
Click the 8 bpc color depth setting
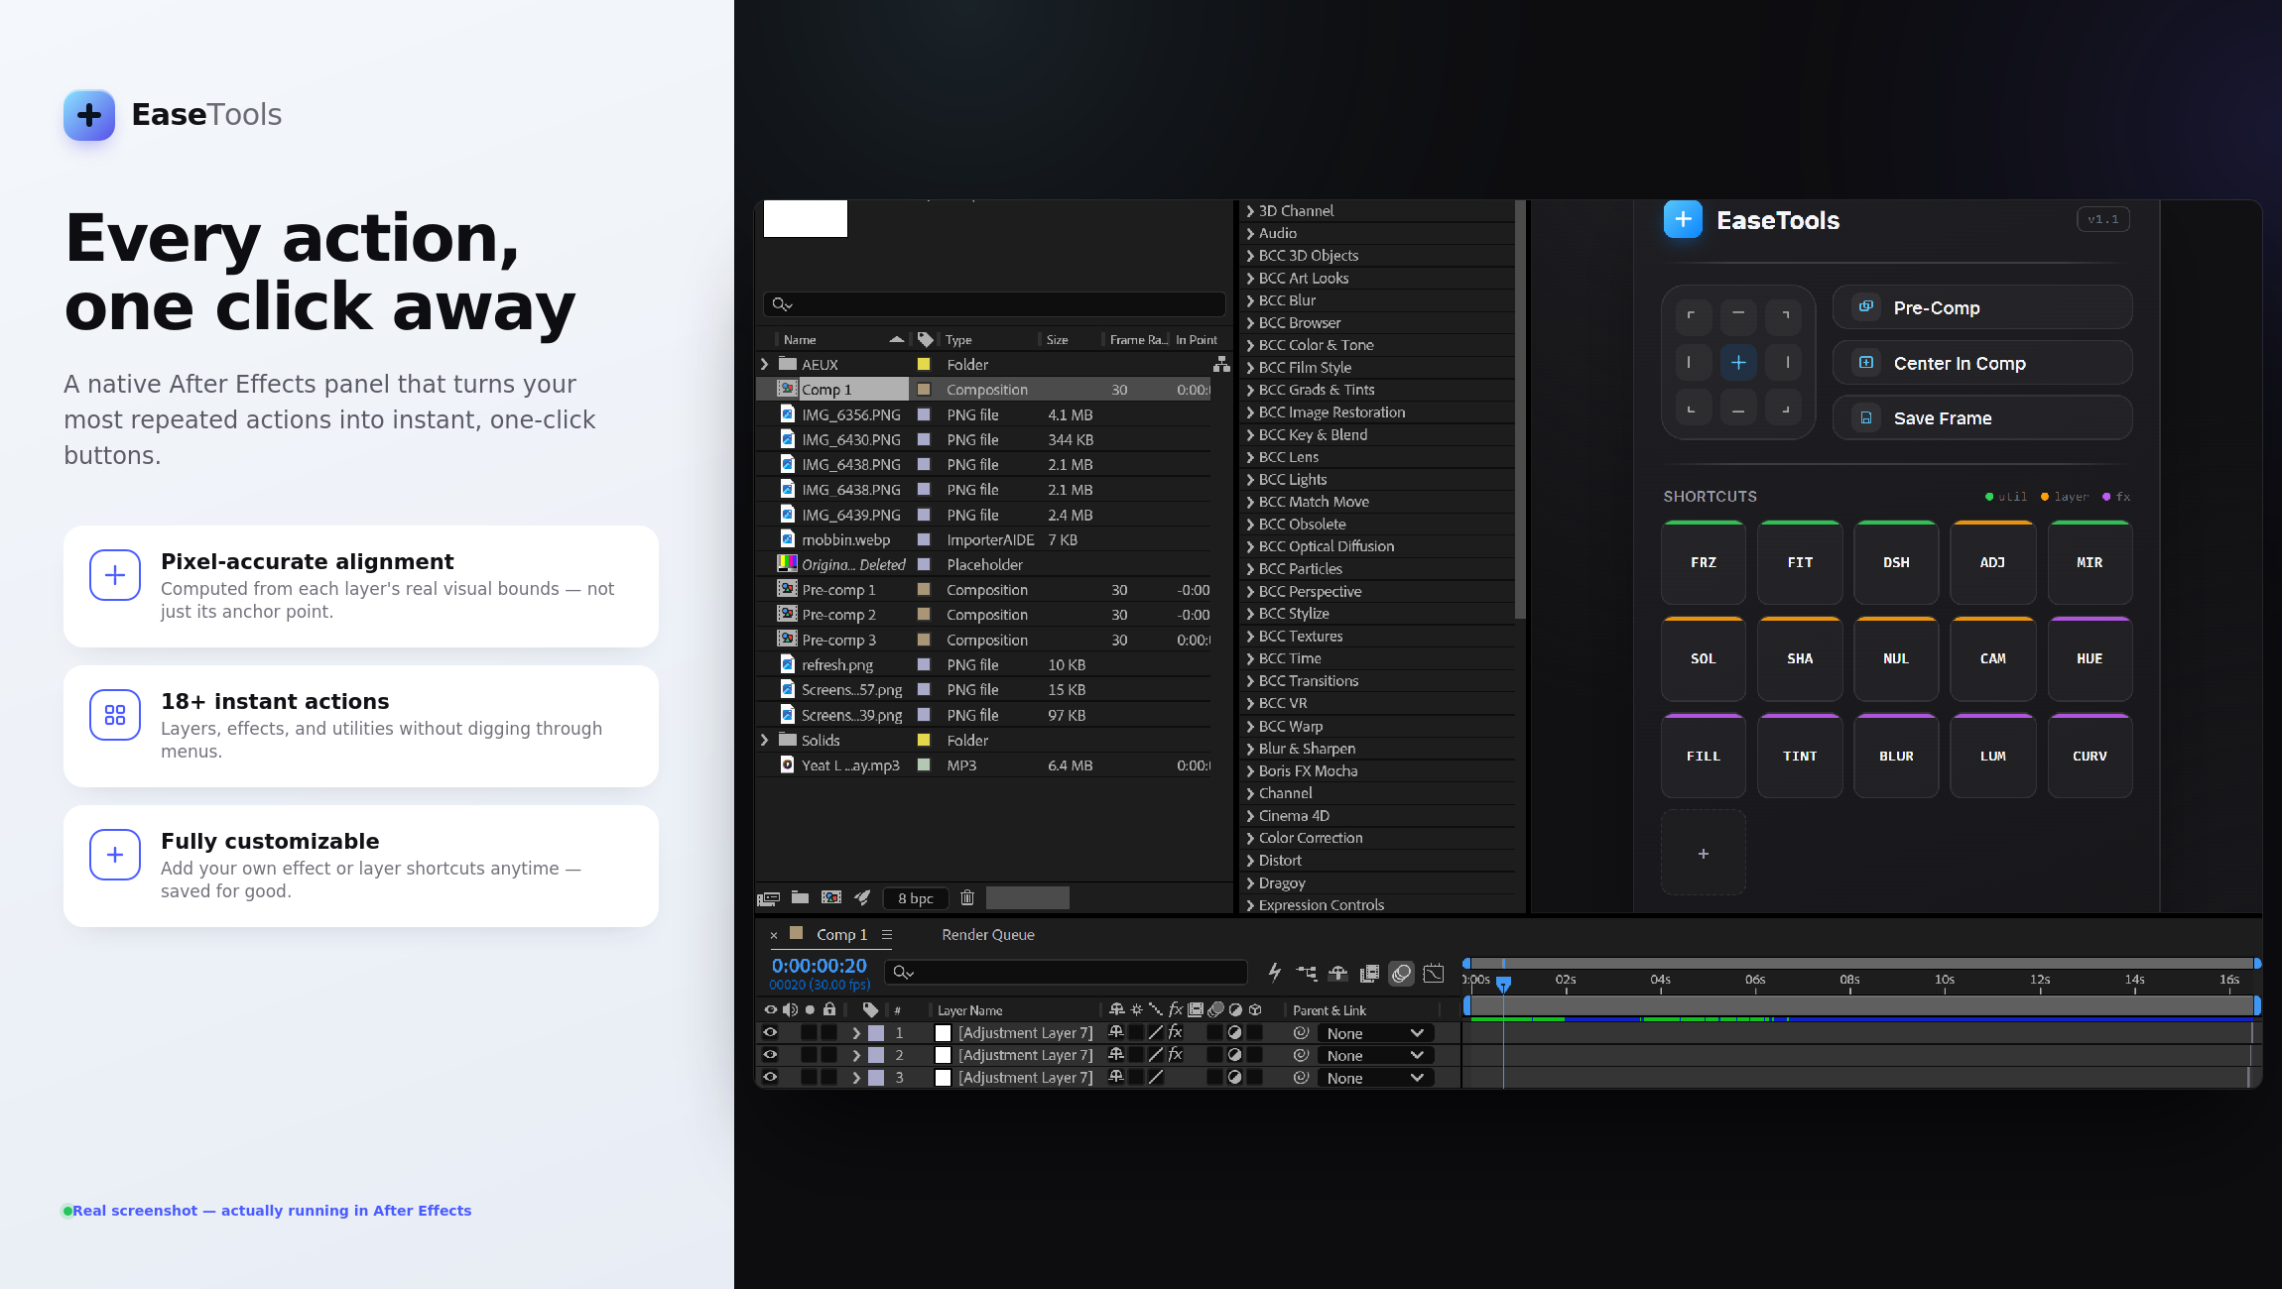coord(915,898)
